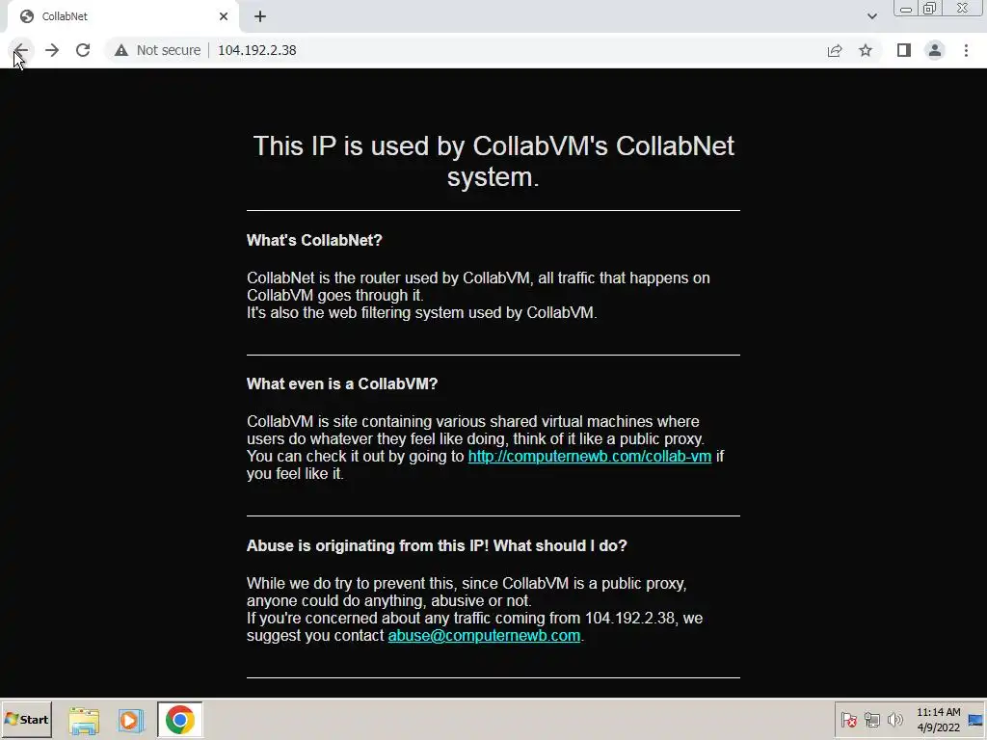Image resolution: width=987 pixels, height=740 pixels.
Task: Open Windows Media Player from the taskbar
Action: (x=131, y=720)
